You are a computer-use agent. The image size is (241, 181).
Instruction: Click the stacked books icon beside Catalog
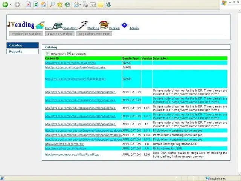click(x=104, y=25)
